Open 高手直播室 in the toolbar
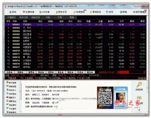The image size is (151, 118). click(140, 12)
